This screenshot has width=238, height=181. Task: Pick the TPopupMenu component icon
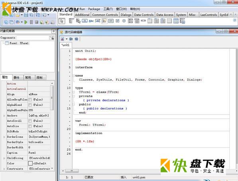78,21
